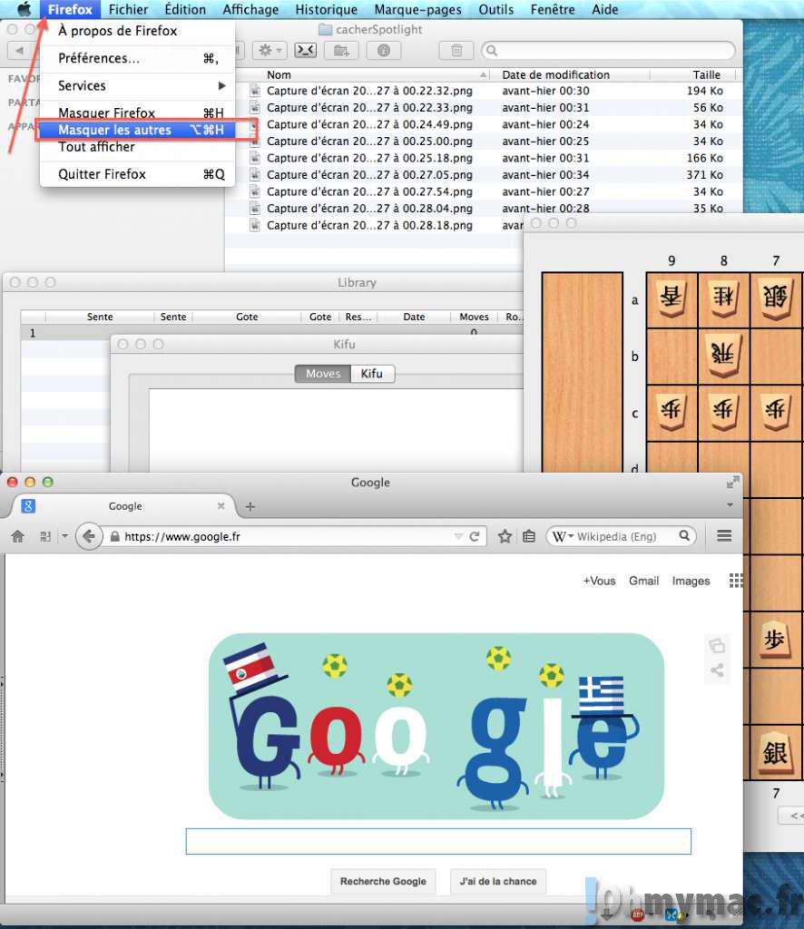Click the Finder back navigation arrow
The image size is (804, 929).
point(20,51)
